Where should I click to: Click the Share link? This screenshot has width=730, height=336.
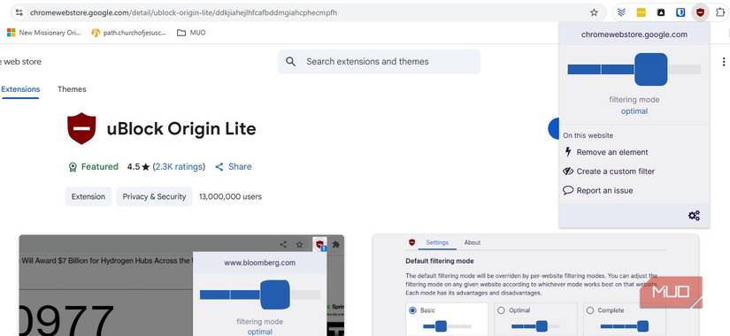click(240, 166)
